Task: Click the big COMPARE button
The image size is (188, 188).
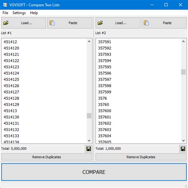Action: click(94, 172)
